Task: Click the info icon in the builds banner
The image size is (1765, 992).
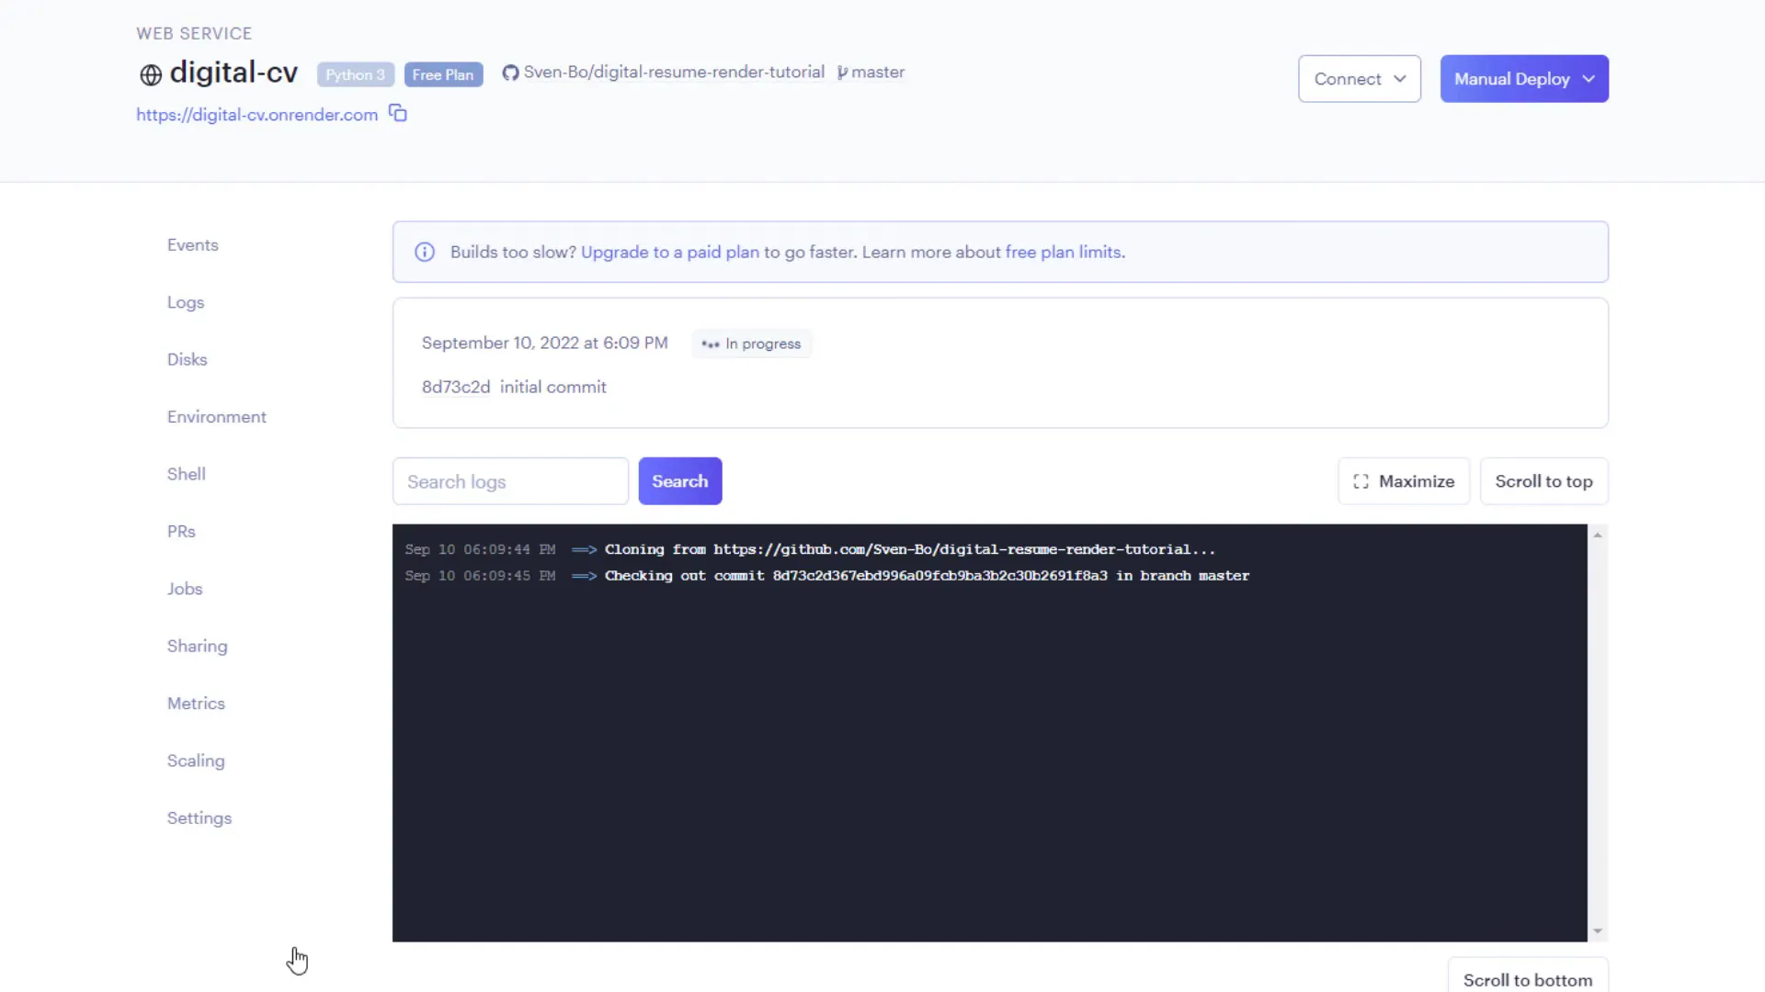Action: pos(424,252)
